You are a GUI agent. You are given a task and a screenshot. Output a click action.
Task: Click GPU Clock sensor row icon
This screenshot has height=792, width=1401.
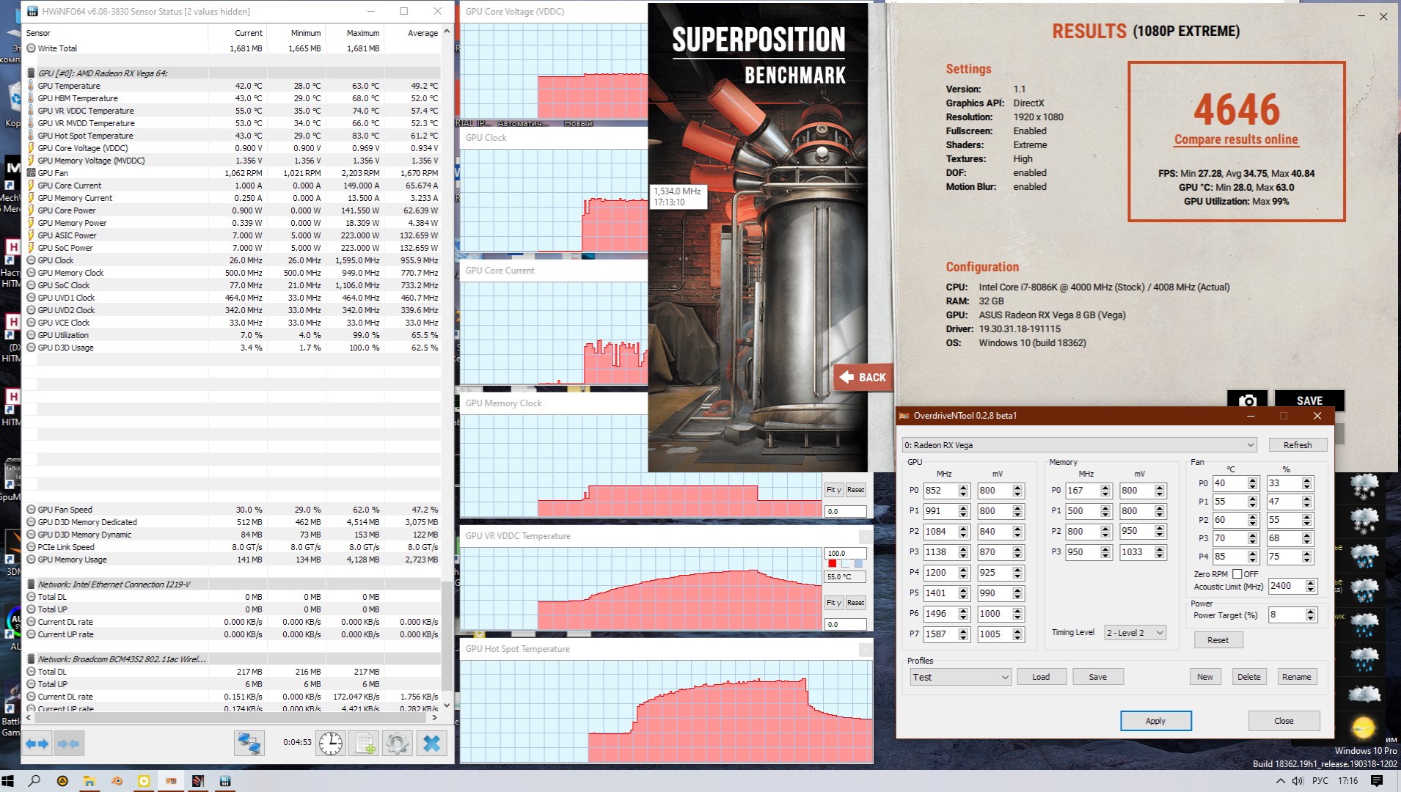click(x=31, y=260)
